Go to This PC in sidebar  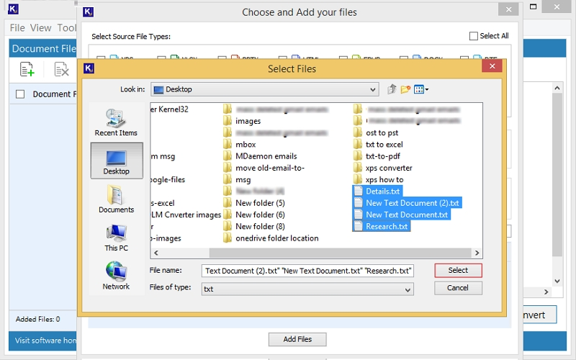(x=117, y=238)
